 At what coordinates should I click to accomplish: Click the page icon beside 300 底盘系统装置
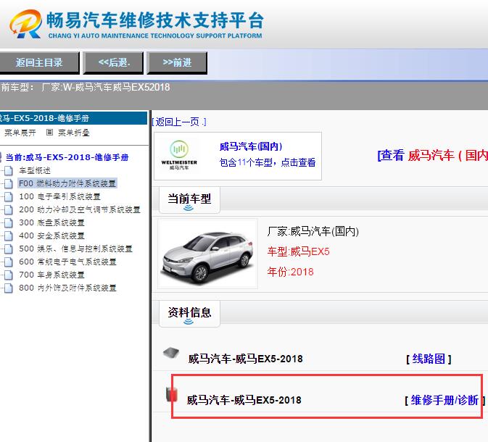(9, 223)
